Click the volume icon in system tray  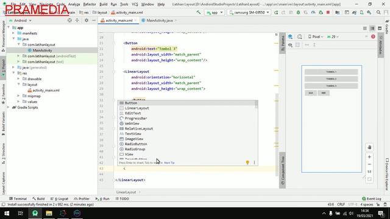351,214
